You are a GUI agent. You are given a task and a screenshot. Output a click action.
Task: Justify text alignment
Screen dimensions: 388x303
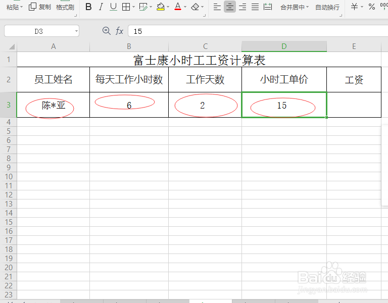[x=255, y=7]
